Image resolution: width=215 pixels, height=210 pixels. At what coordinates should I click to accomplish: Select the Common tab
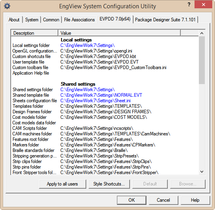pyautogui.click(x=51, y=20)
